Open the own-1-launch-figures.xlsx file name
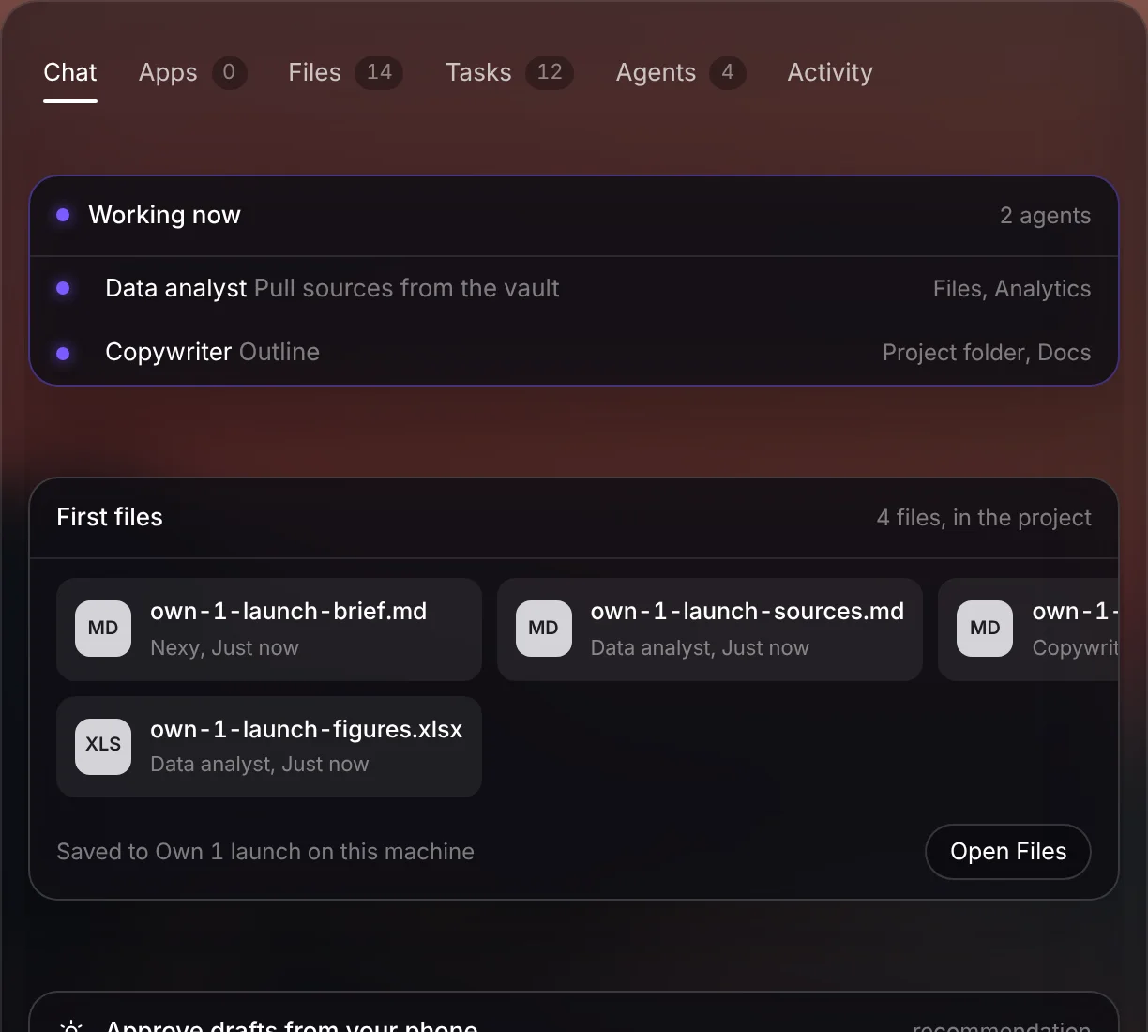The width and height of the screenshot is (1148, 1032). [x=307, y=730]
